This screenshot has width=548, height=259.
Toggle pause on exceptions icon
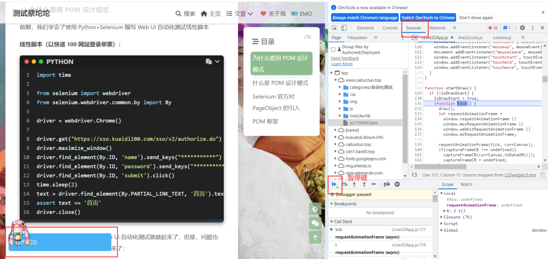pos(397,184)
